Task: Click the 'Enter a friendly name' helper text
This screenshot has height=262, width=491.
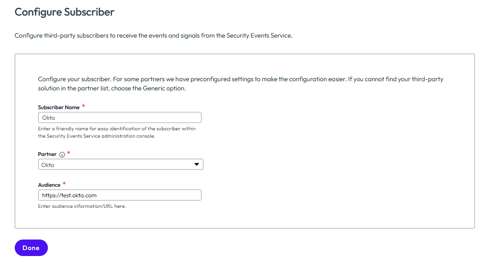Action: pos(117,133)
